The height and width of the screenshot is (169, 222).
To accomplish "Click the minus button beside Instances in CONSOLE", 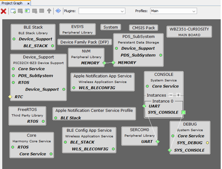I will [171, 95].
